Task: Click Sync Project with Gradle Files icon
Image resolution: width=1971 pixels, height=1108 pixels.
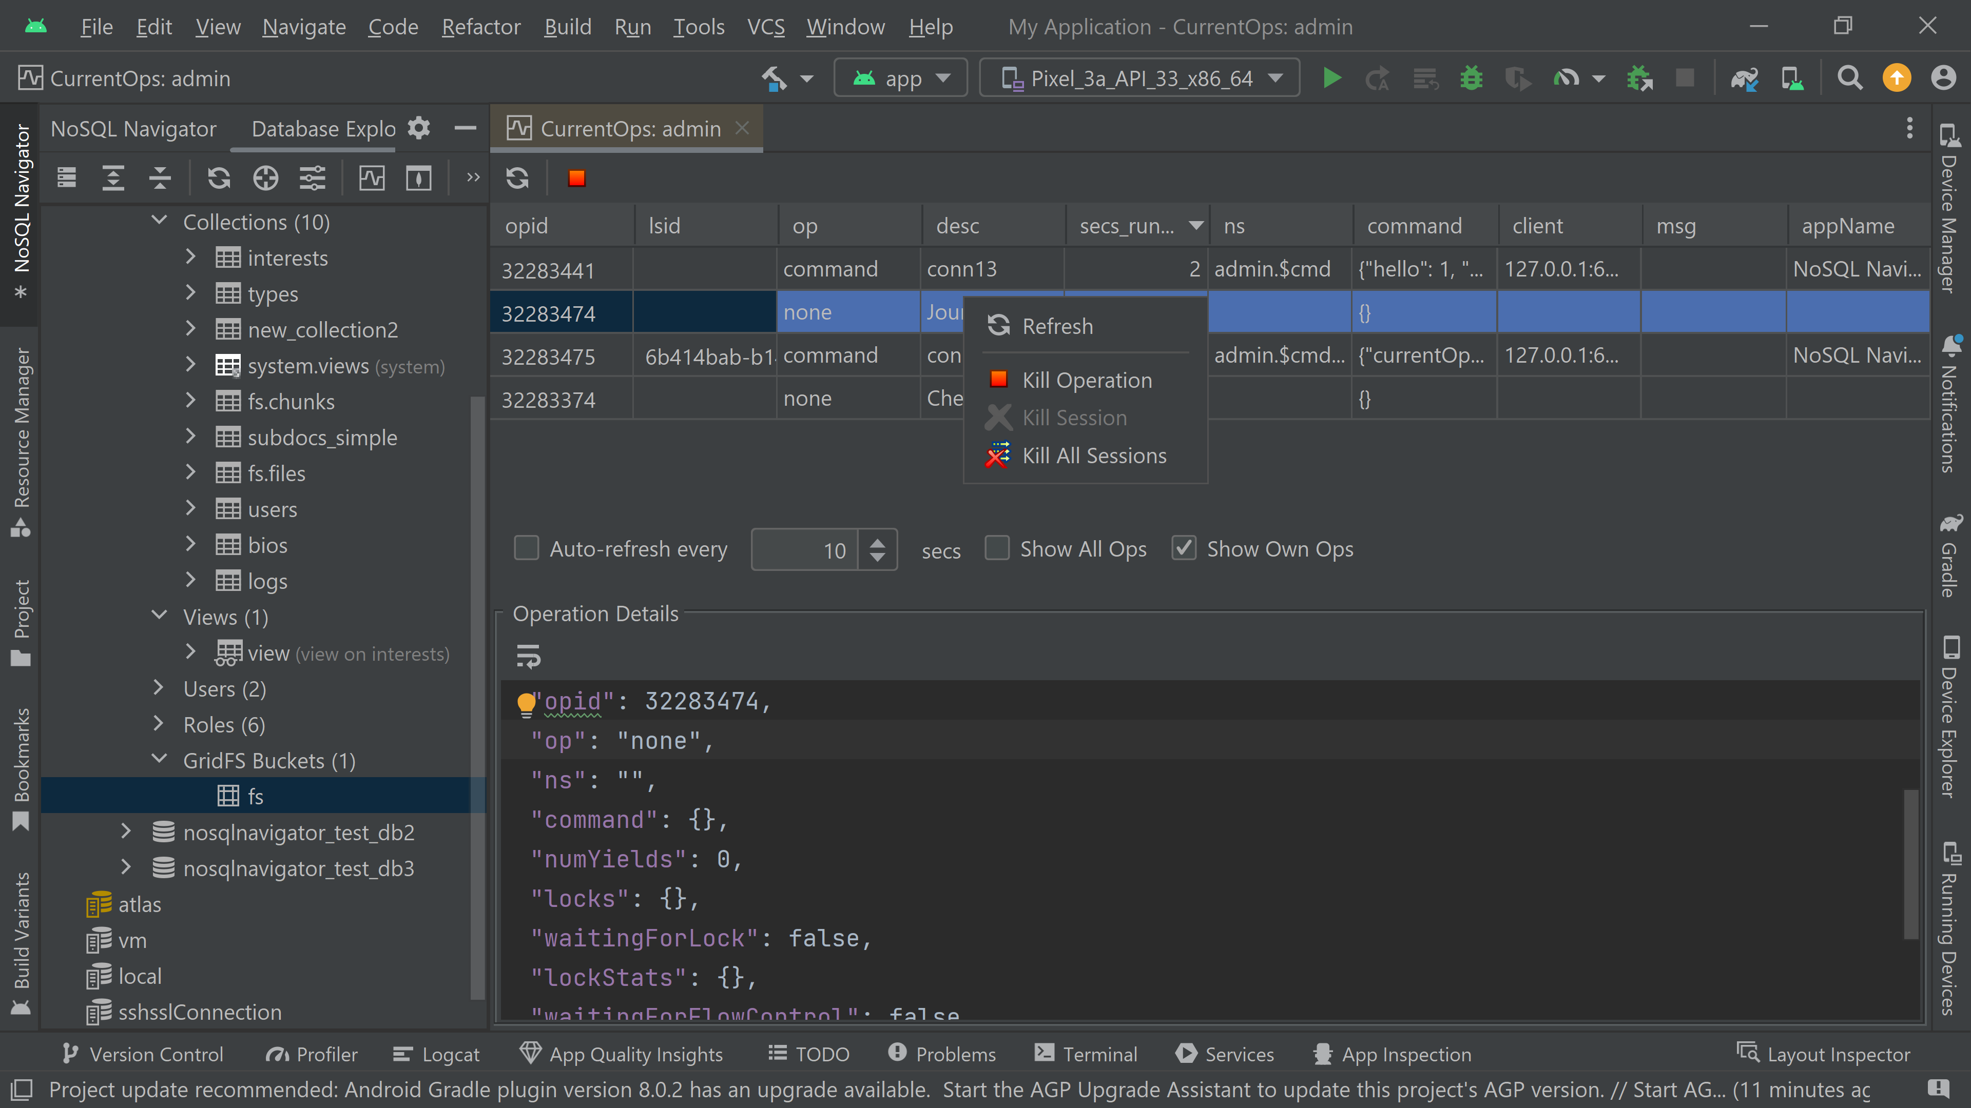Action: point(1744,78)
